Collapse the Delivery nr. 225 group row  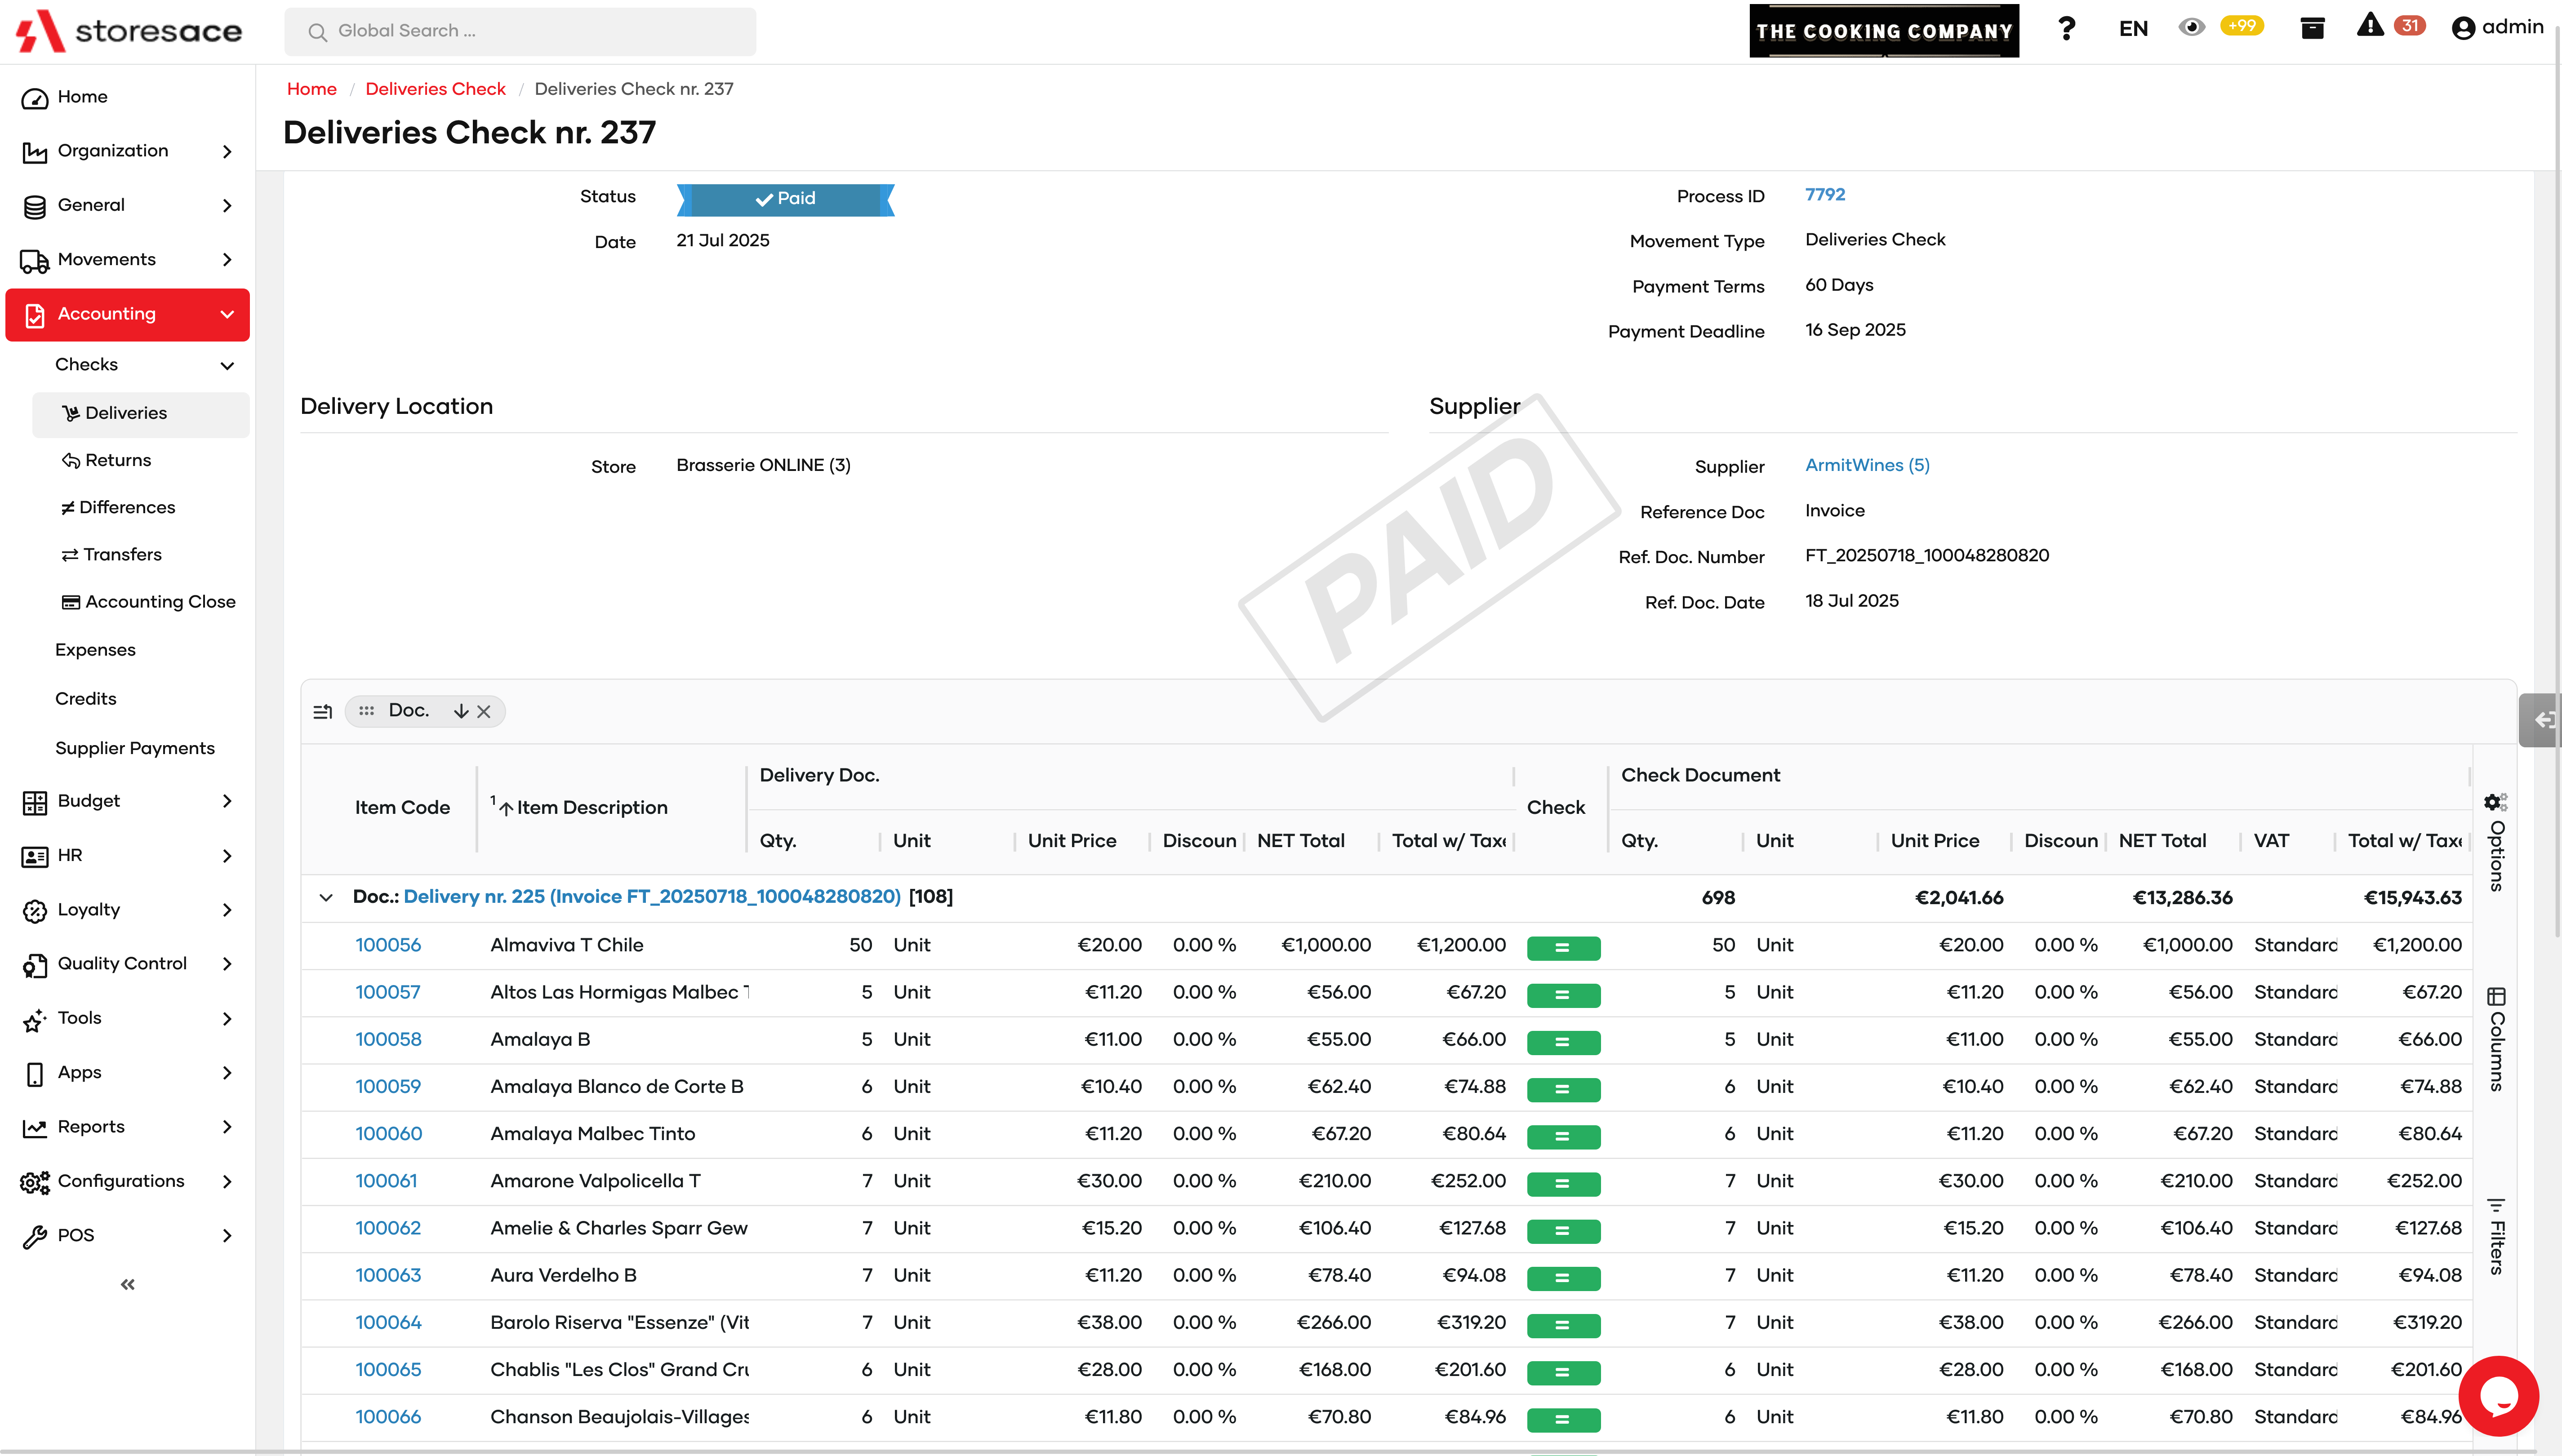[326, 897]
